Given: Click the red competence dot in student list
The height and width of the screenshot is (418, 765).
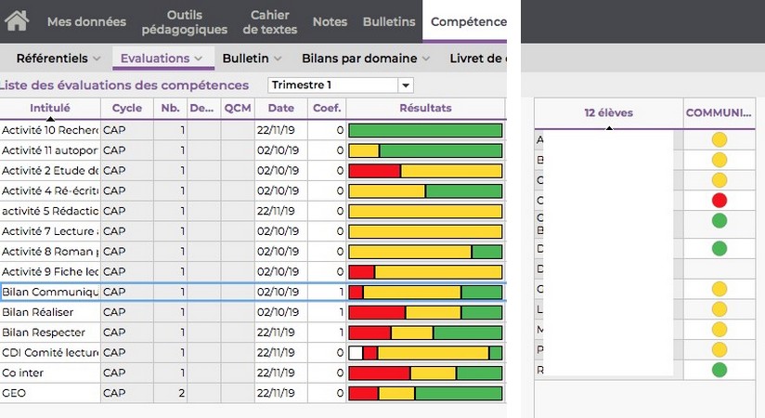Looking at the screenshot, I should [x=719, y=200].
